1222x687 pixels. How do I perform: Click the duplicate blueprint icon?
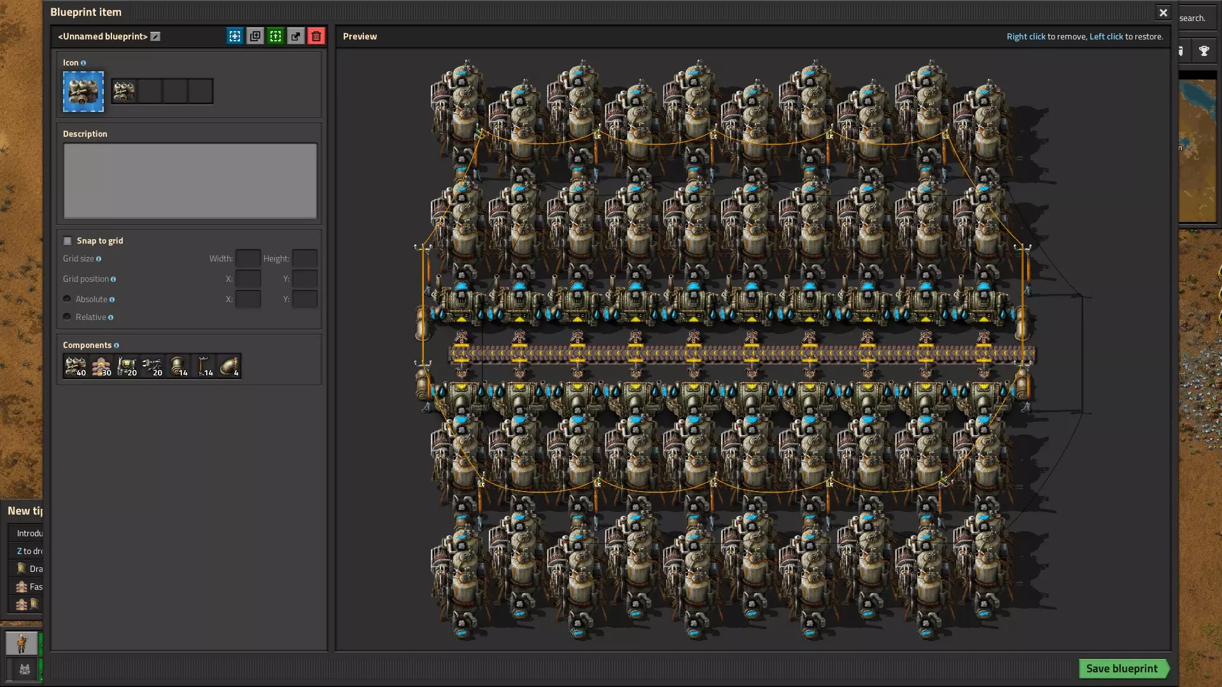(255, 36)
